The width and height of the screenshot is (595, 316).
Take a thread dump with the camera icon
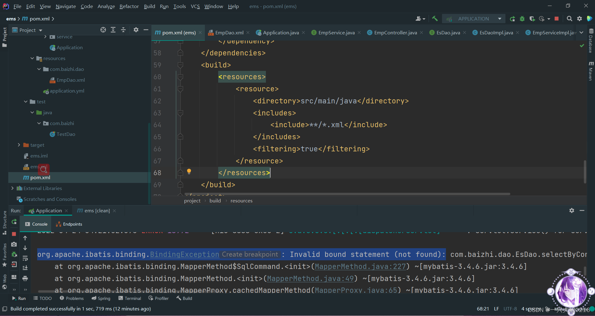coord(14,244)
